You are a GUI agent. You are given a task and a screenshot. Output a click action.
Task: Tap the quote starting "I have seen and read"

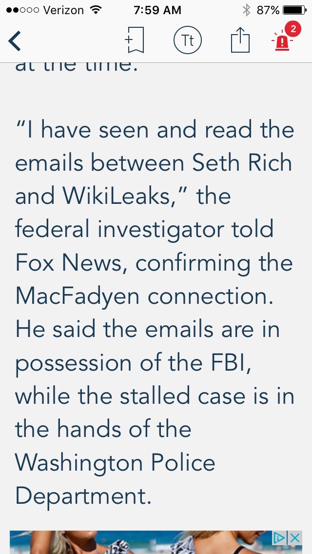click(x=155, y=130)
